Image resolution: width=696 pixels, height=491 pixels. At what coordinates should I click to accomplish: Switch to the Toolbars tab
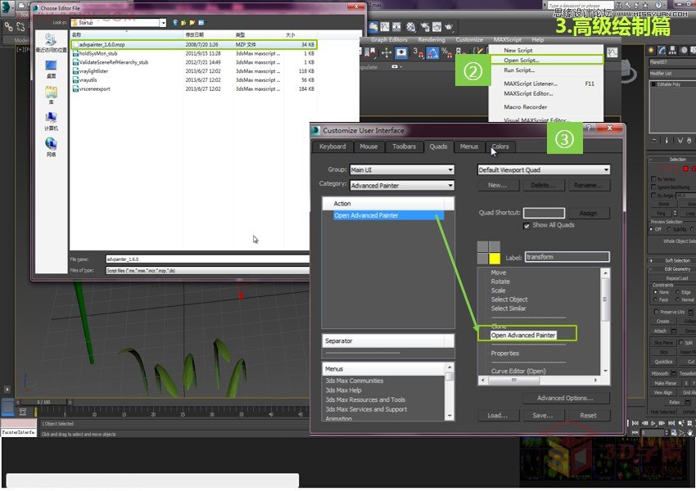click(x=404, y=146)
